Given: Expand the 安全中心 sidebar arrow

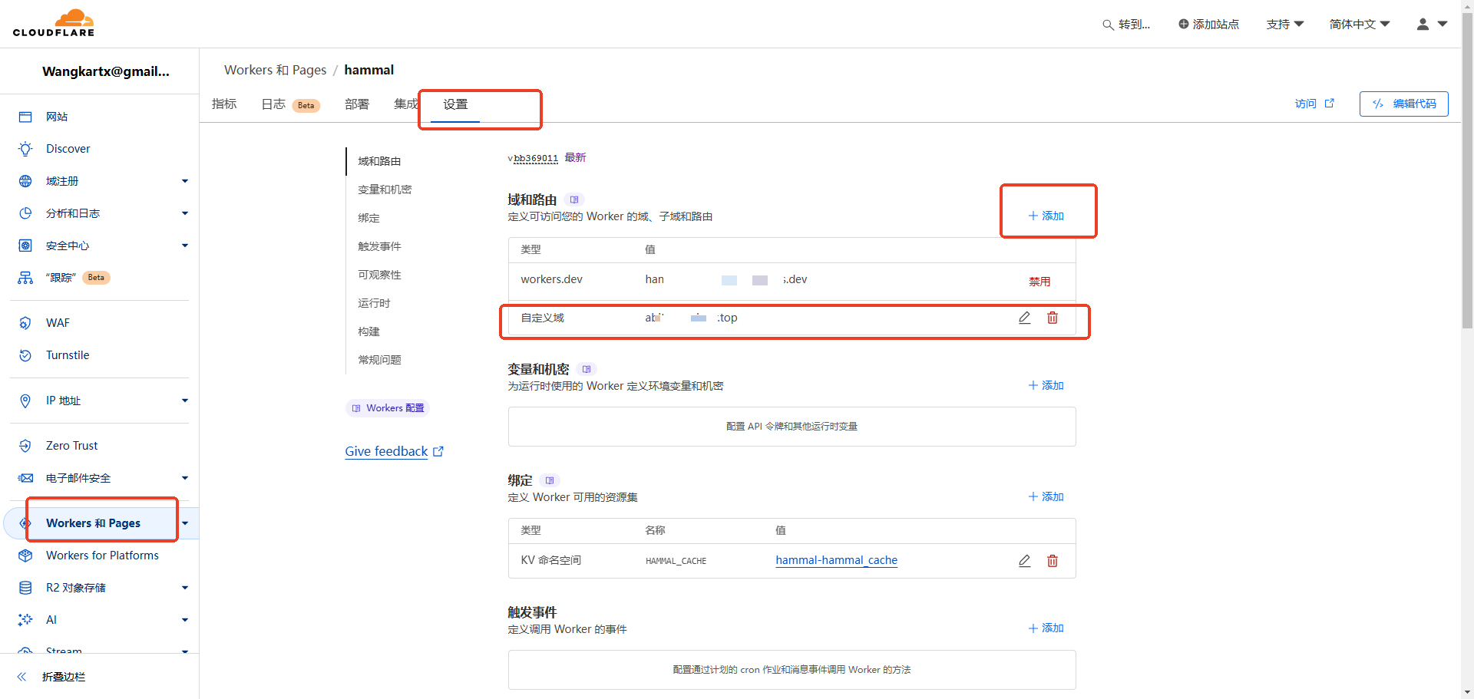Looking at the screenshot, I should (x=185, y=246).
